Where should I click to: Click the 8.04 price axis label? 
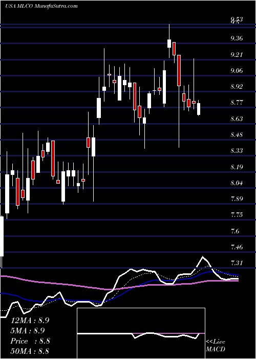click(237, 183)
